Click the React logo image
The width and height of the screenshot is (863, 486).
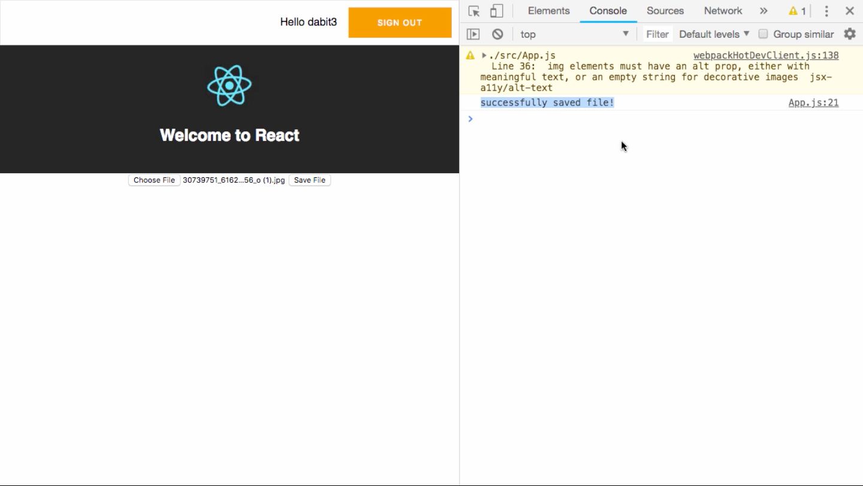tap(230, 86)
